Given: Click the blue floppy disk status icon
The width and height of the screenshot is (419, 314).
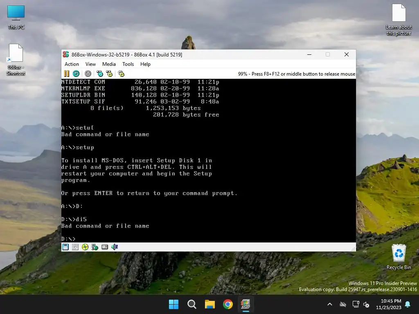Looking at the screenshot, I should coord(65,247).
